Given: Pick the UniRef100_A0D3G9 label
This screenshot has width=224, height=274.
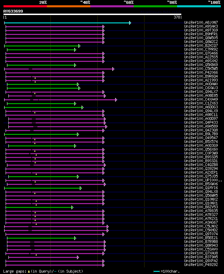Looking at the screenshot, I should [201, 145].
